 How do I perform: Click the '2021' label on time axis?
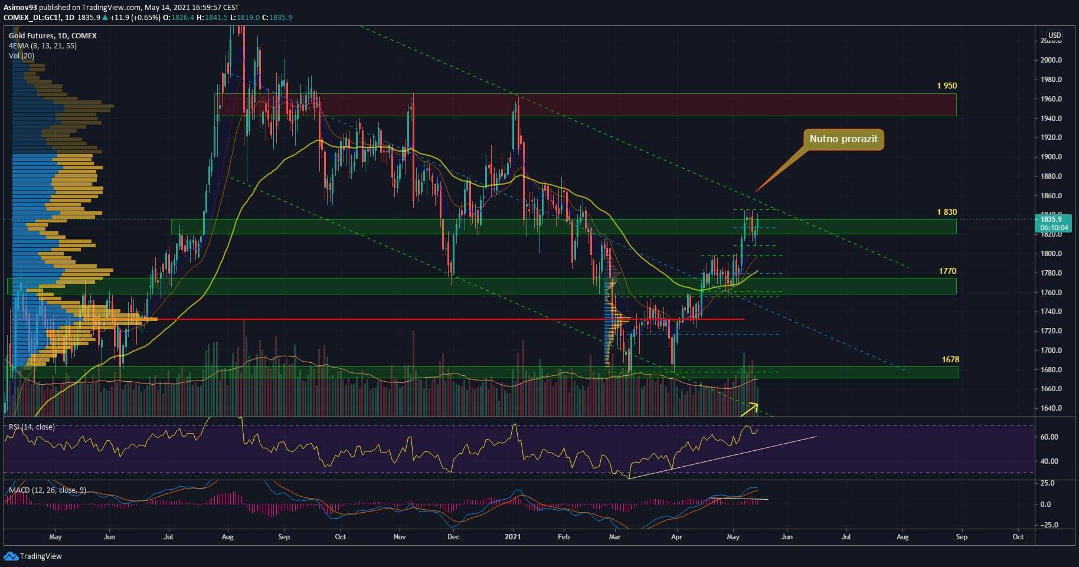coord(513,537)
